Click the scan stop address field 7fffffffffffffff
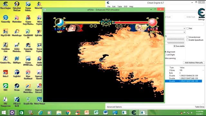This screenshot has width=206, height=116. click(x=175, y=43)
